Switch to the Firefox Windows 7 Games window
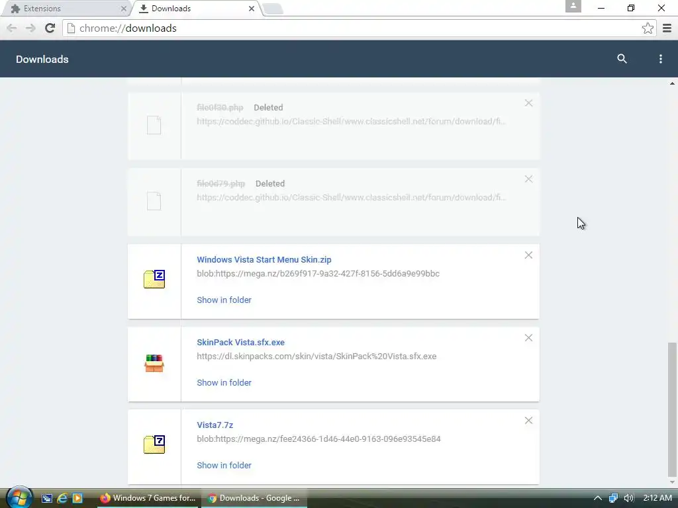Image resolution: width=678 pixels, height=508 pixels. coord(148,498)
